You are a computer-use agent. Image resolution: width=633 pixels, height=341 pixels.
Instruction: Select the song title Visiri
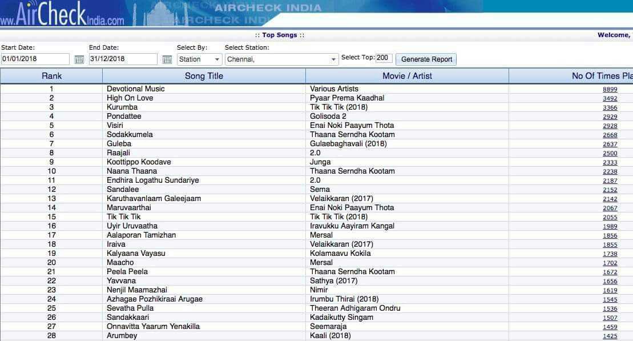coord(115,125)
